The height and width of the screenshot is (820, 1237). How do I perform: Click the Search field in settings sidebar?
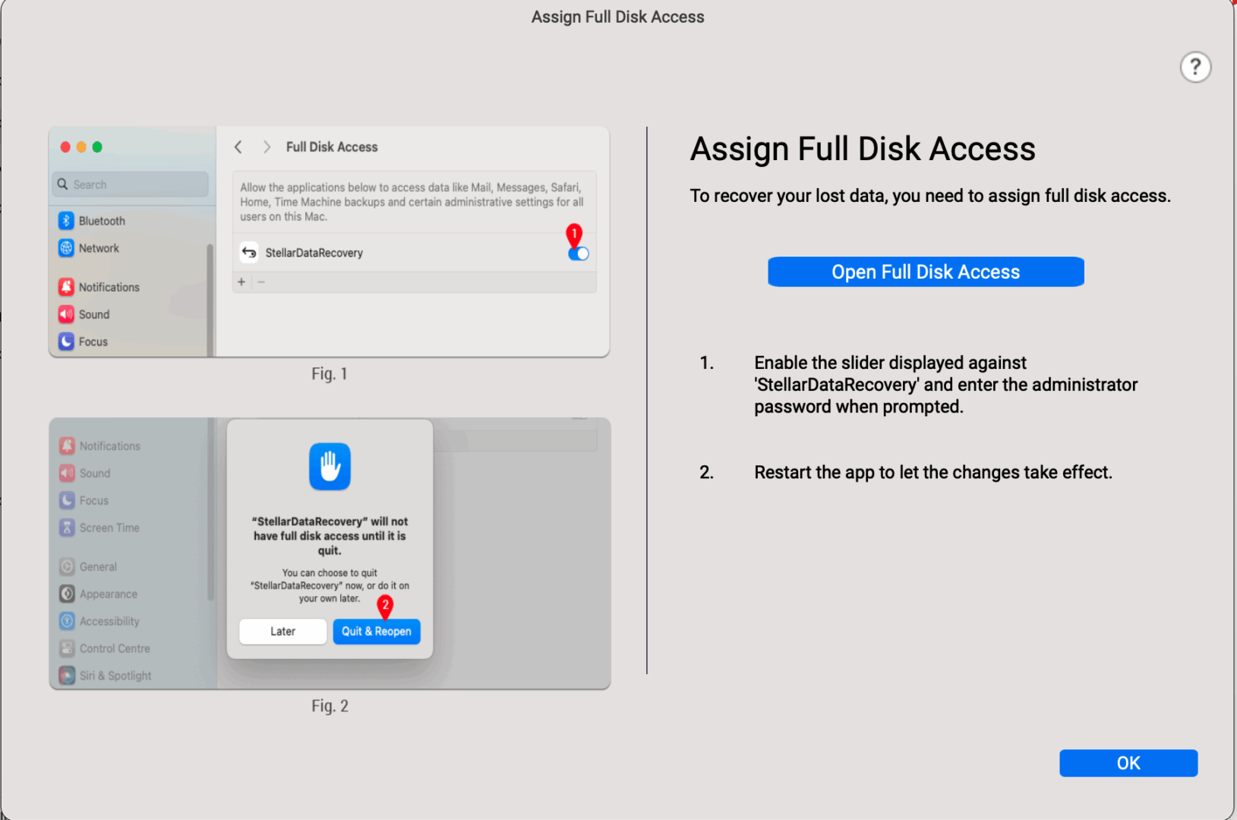click(131, 184)
